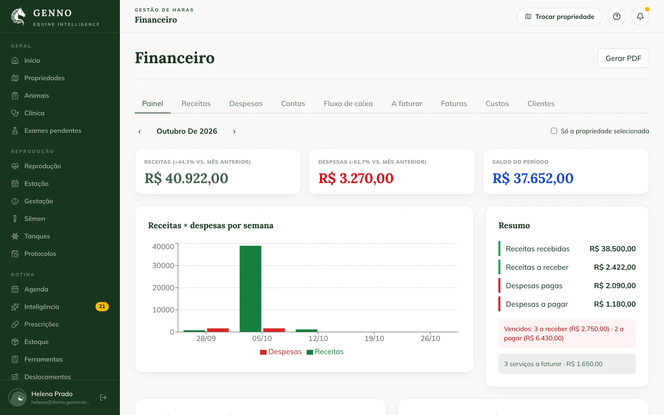This screenshot has width=664, height=415.
Task: Open the help question mark icon
Action: [x=617, y=16]
